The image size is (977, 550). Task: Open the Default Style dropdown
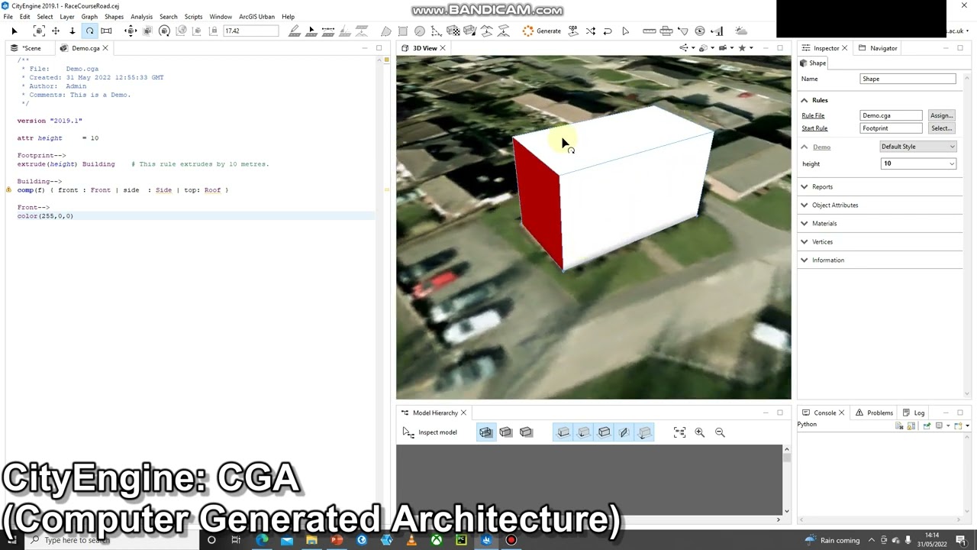tap(917, 147)
